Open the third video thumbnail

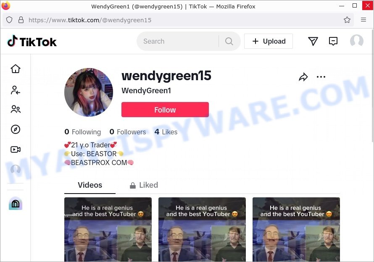[296, 229]
